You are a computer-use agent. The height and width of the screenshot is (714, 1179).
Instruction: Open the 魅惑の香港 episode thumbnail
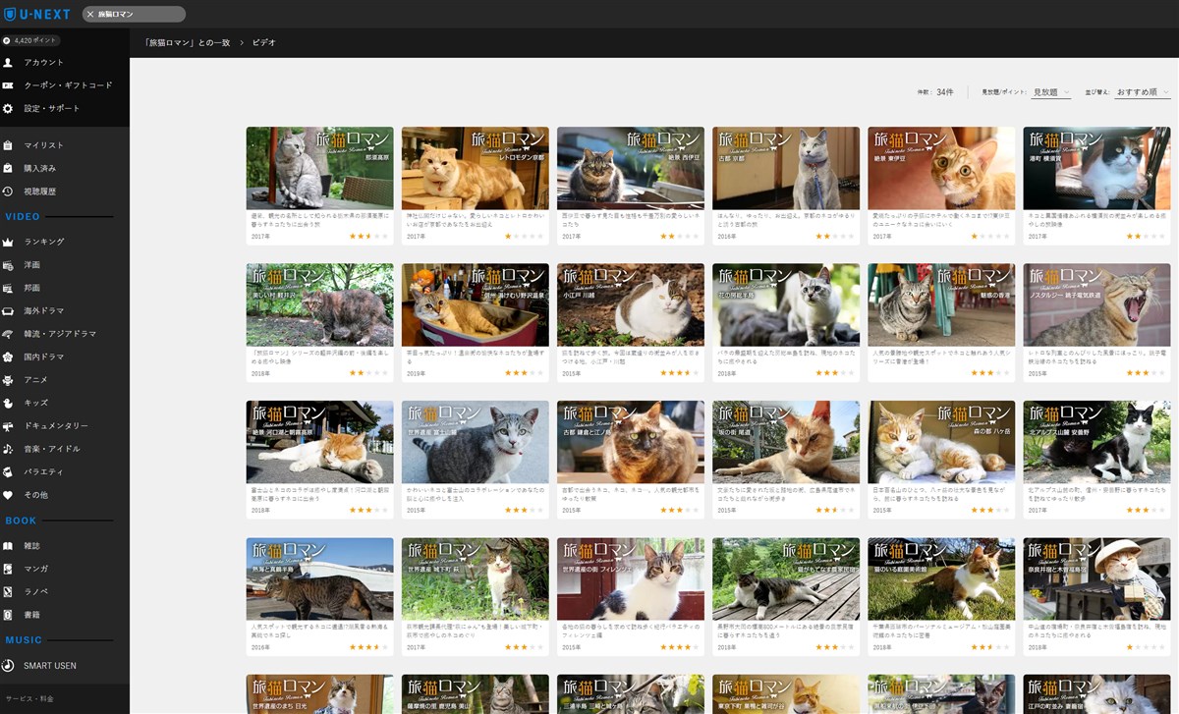[941, 304]
